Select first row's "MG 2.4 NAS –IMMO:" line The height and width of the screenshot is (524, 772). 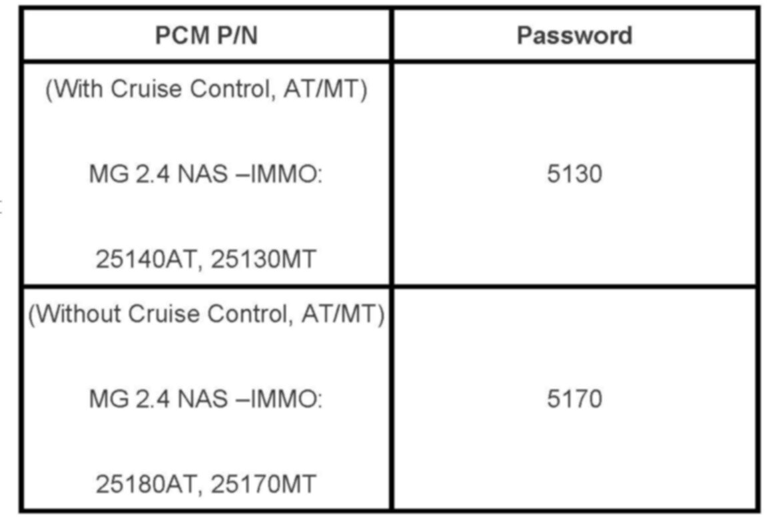(206, 175)
